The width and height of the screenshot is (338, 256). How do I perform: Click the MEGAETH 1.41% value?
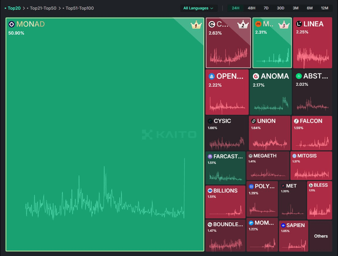tap(252, 161)
